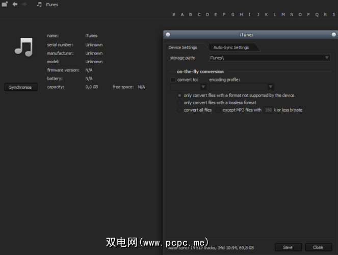Jump to letter I in the index
Image resolution: width=338 pixels, height=255 pixels.
click(x=249, y=15)
